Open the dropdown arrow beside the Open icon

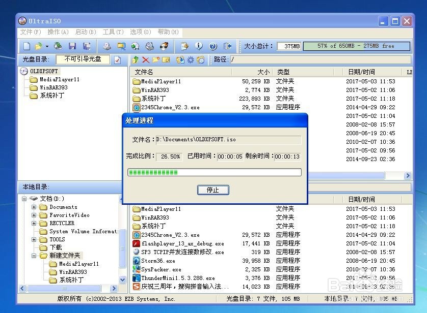click(47, 46)
